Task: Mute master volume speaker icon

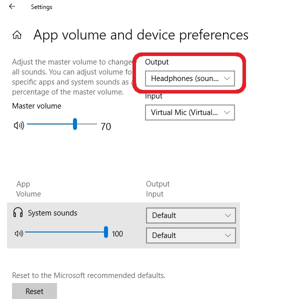Action: [x=19, y=125]
